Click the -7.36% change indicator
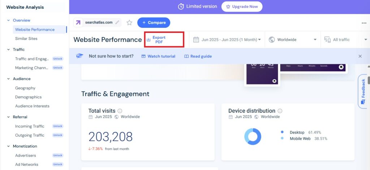This screenshot has height=170, width=370. point(95,149)
